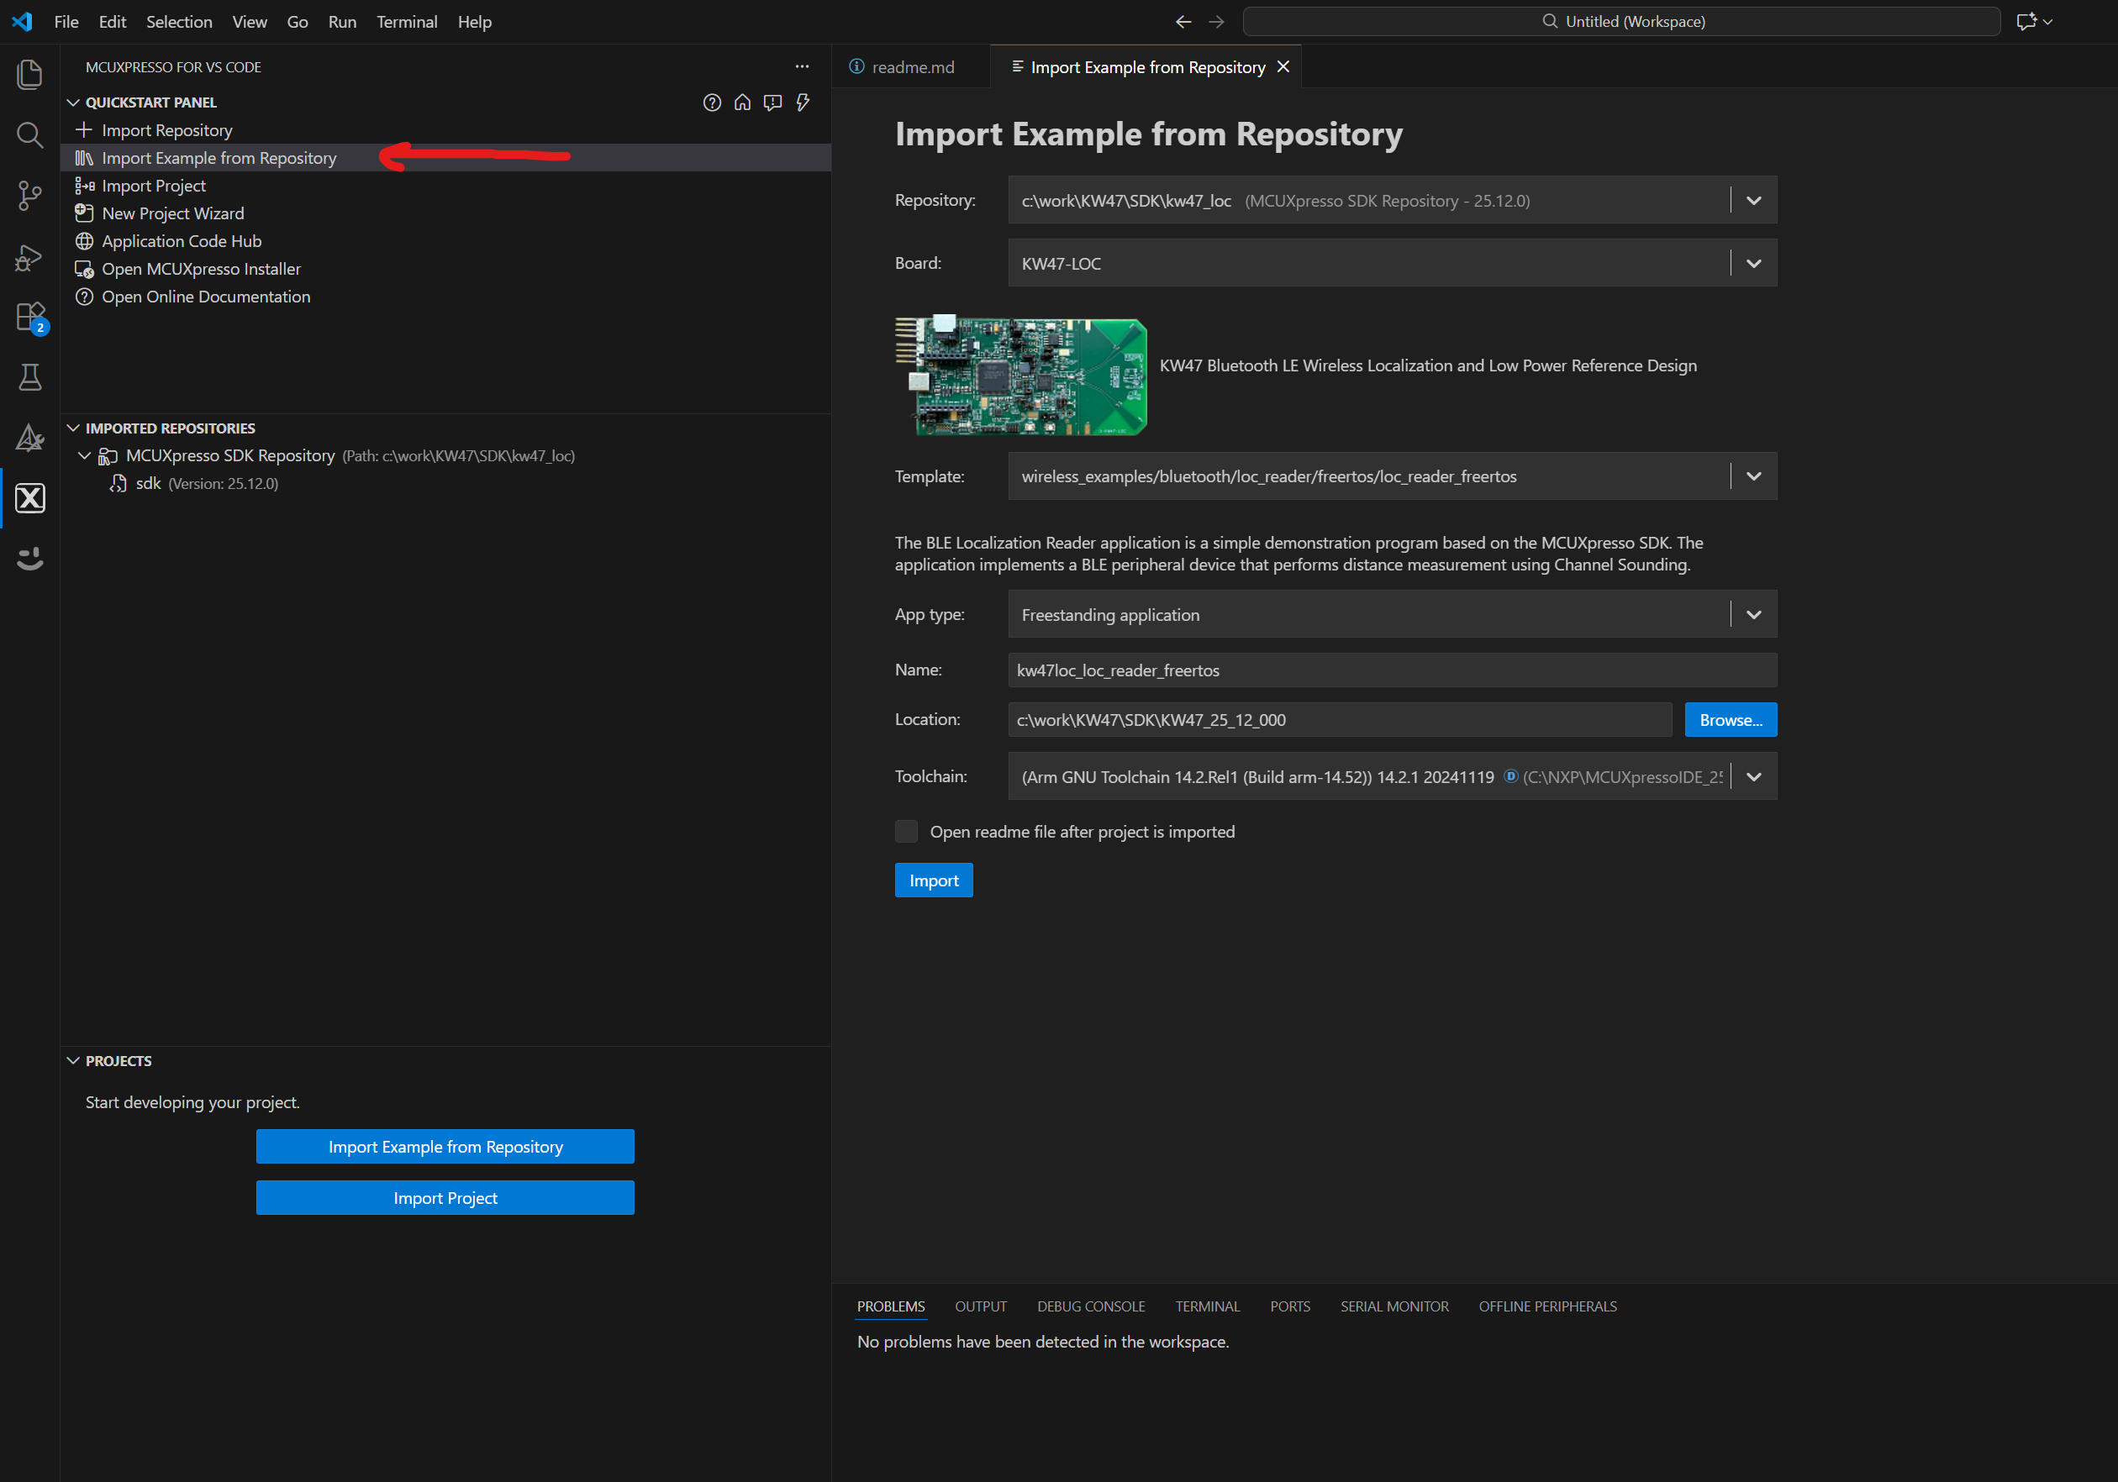2118x1482 pixels.
Task: Open the three-dots menu of MCUXpresso panel
Action: pos(802,66)
